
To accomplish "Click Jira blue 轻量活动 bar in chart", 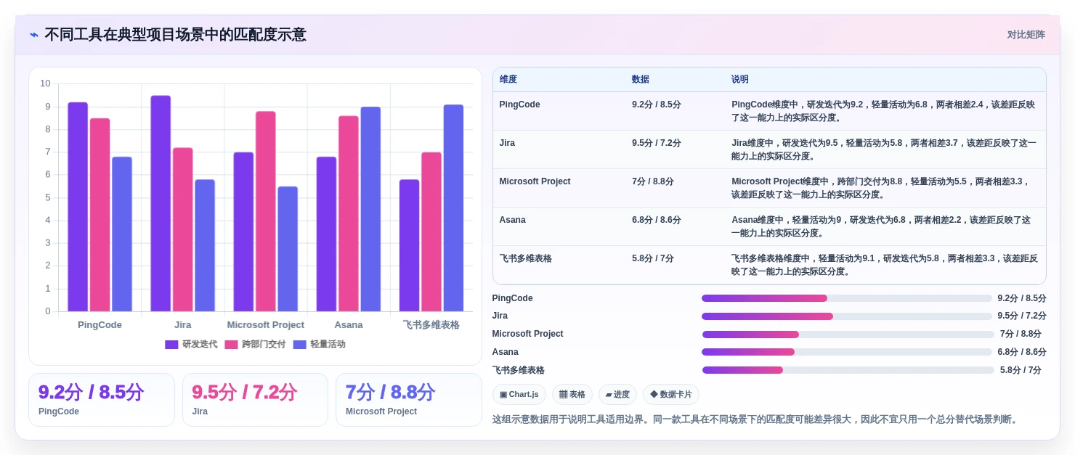I will pyautogui.click(x=205, y=245).
